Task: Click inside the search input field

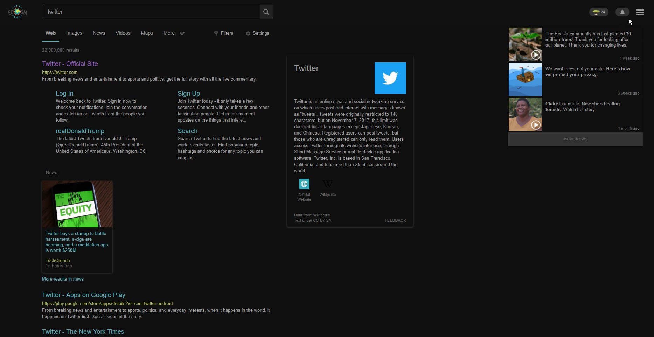Action: (x=151, y=12)
